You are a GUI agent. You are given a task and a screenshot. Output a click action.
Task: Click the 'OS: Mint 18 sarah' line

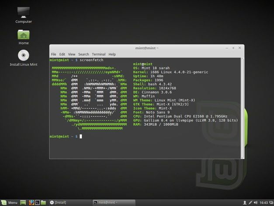coord(151,68)
